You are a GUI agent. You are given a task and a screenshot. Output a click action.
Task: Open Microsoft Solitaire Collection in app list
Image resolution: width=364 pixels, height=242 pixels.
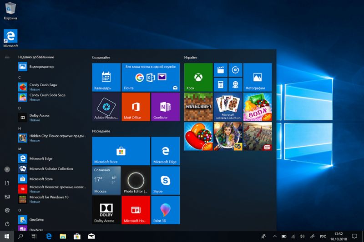(53, 169)
